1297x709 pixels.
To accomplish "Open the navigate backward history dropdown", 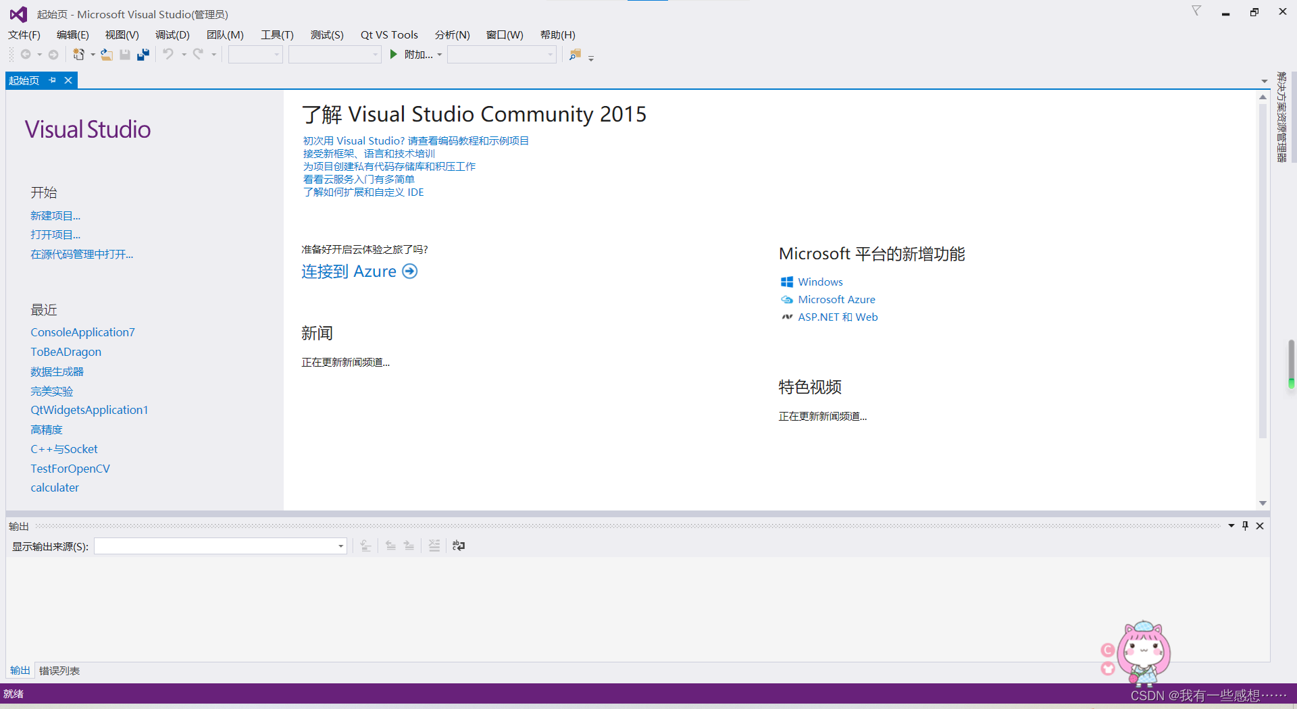I will pos(39,55).
